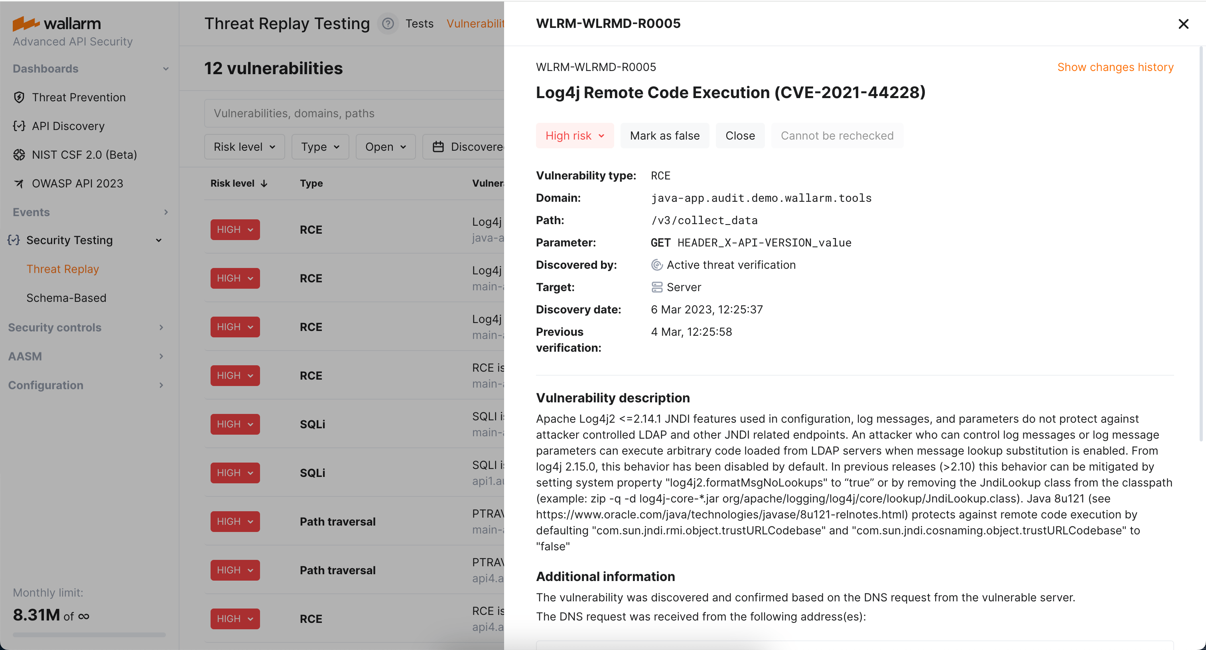The image size is (1206, 650).
Task: Show changes history for WLRM-WLRMD-R0005
Action: click(x=1115, y=67)
